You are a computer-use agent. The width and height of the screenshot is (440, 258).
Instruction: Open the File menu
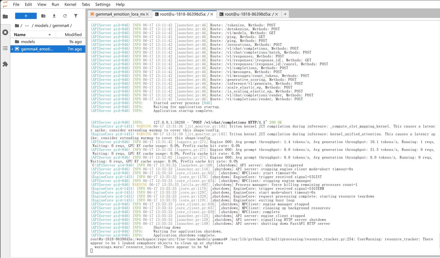(x=16, y=4)
